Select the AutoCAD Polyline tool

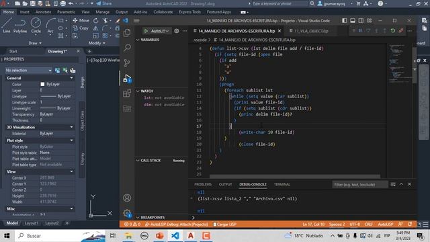coord(20,26)
